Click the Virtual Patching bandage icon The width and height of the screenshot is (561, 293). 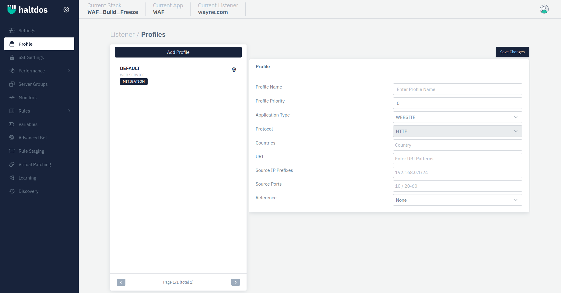pyautogui.click(x=12, y=164)
